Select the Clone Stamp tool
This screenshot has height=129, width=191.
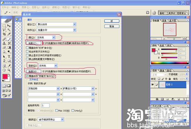[4, 43]
